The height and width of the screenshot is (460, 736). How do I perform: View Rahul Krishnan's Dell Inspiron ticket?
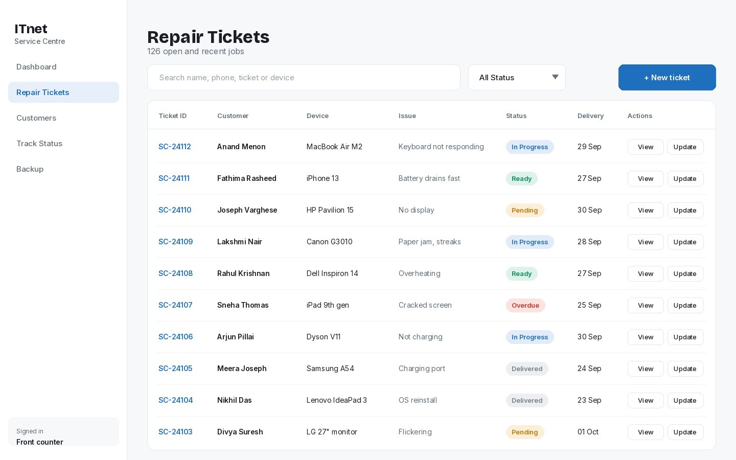pyautogui.click(x=646, y=273)
